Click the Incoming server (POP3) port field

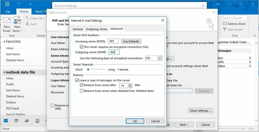[113, 41]
